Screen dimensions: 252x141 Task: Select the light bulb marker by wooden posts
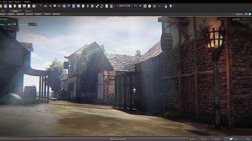pyautogui.click(x=134, y=91)
